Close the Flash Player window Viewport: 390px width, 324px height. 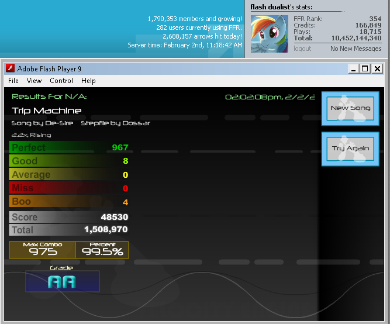pyautogui.click(x=377, y=68)
